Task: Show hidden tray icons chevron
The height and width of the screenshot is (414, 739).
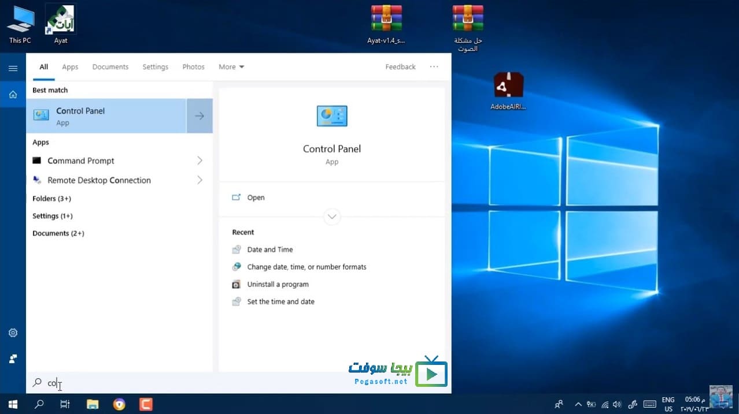Action: (578, 404)
